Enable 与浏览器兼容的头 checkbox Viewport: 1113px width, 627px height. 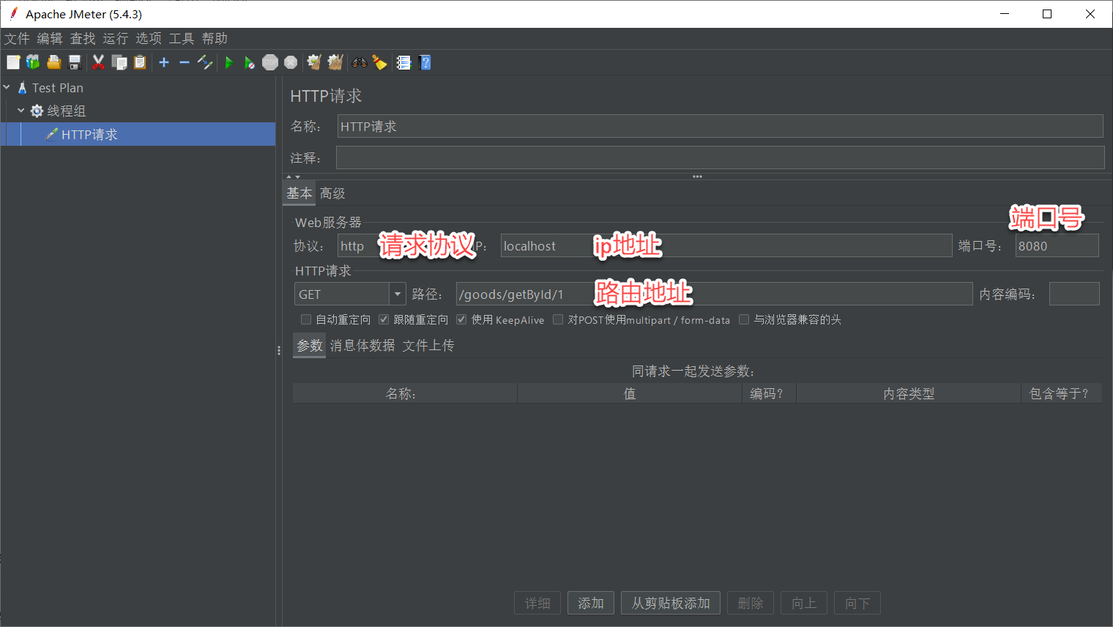coord(744,319)
